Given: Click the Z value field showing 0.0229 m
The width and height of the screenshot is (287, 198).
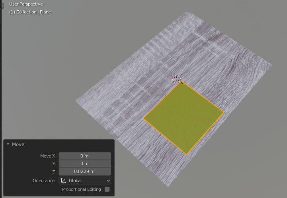Looking at the screenshot, I should point(85,171).
